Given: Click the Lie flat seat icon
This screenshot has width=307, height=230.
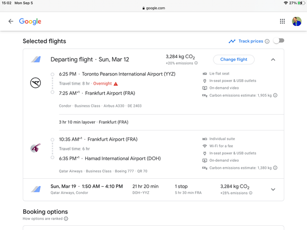Looking at the screenshot, I should pyautogui.click(x=205, y=73).
